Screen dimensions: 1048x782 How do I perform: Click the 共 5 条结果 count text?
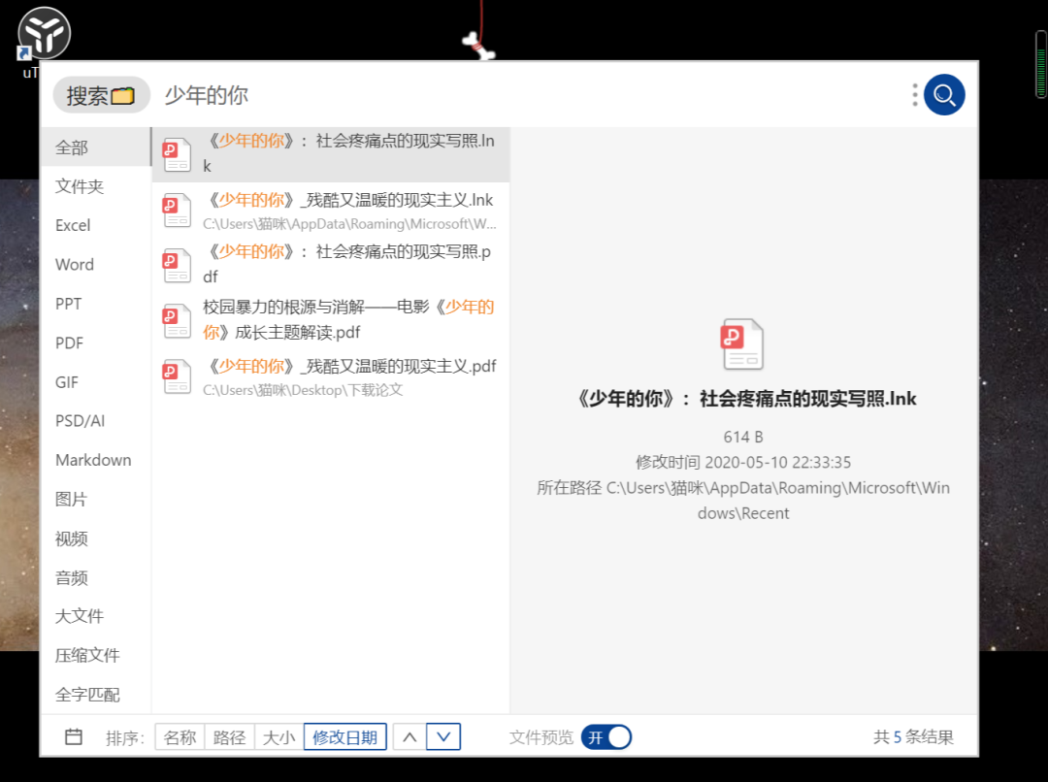(913, 737)
